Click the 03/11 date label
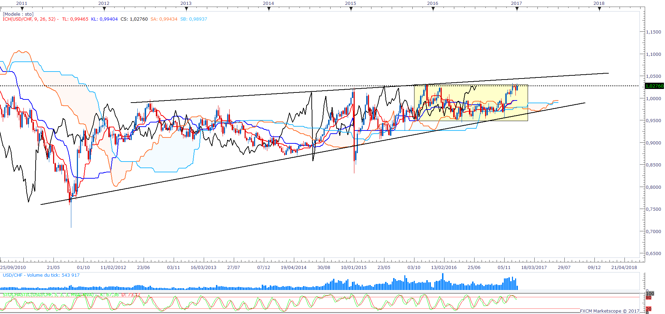Image resolution: width=665 pixels, height=314 pixels. 173,268
